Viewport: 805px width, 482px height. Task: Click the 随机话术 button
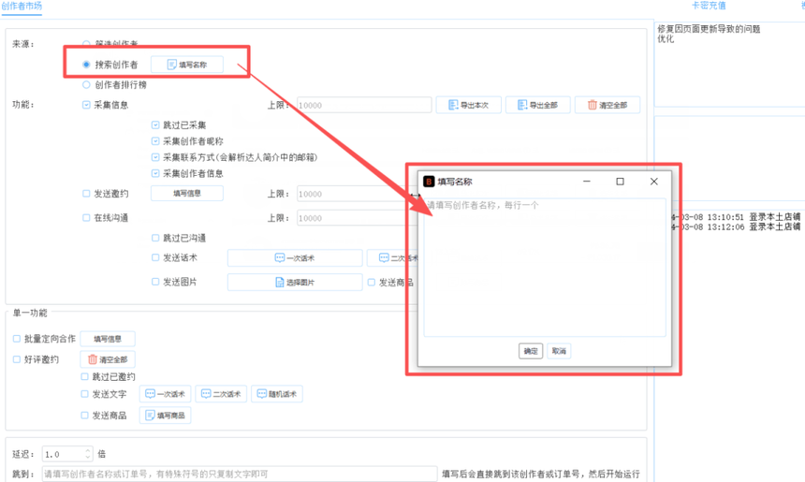(277, 394)
